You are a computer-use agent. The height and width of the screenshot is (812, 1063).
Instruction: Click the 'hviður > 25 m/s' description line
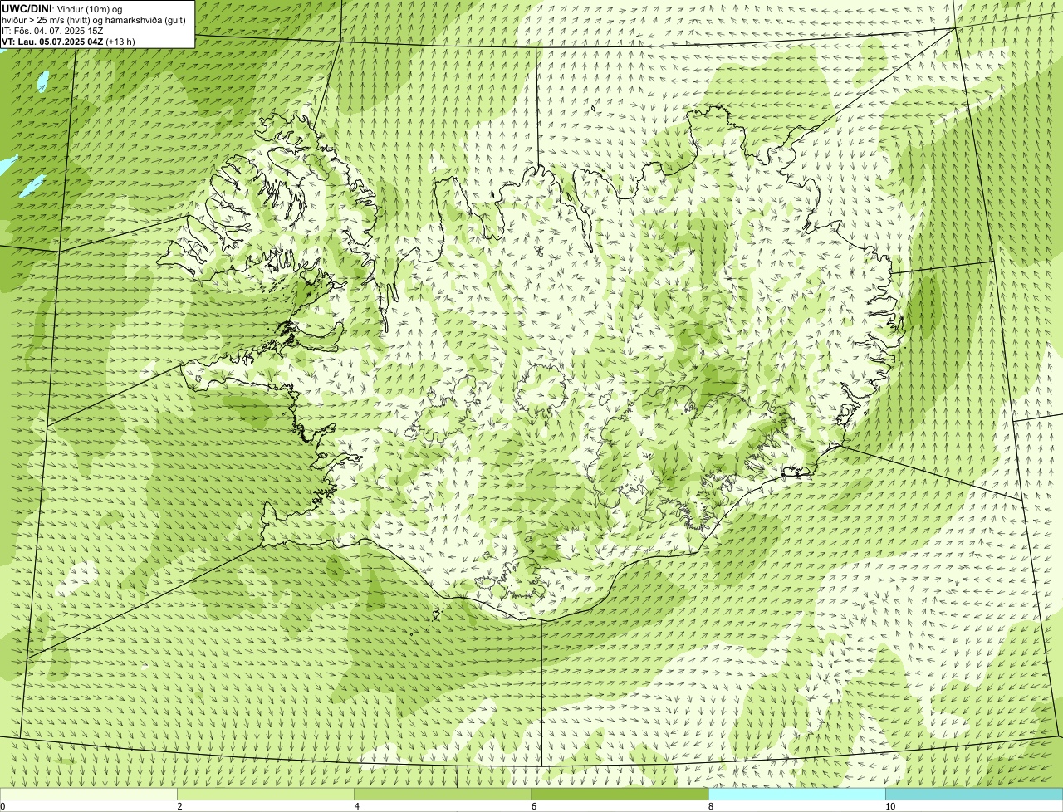click(93, 19)
